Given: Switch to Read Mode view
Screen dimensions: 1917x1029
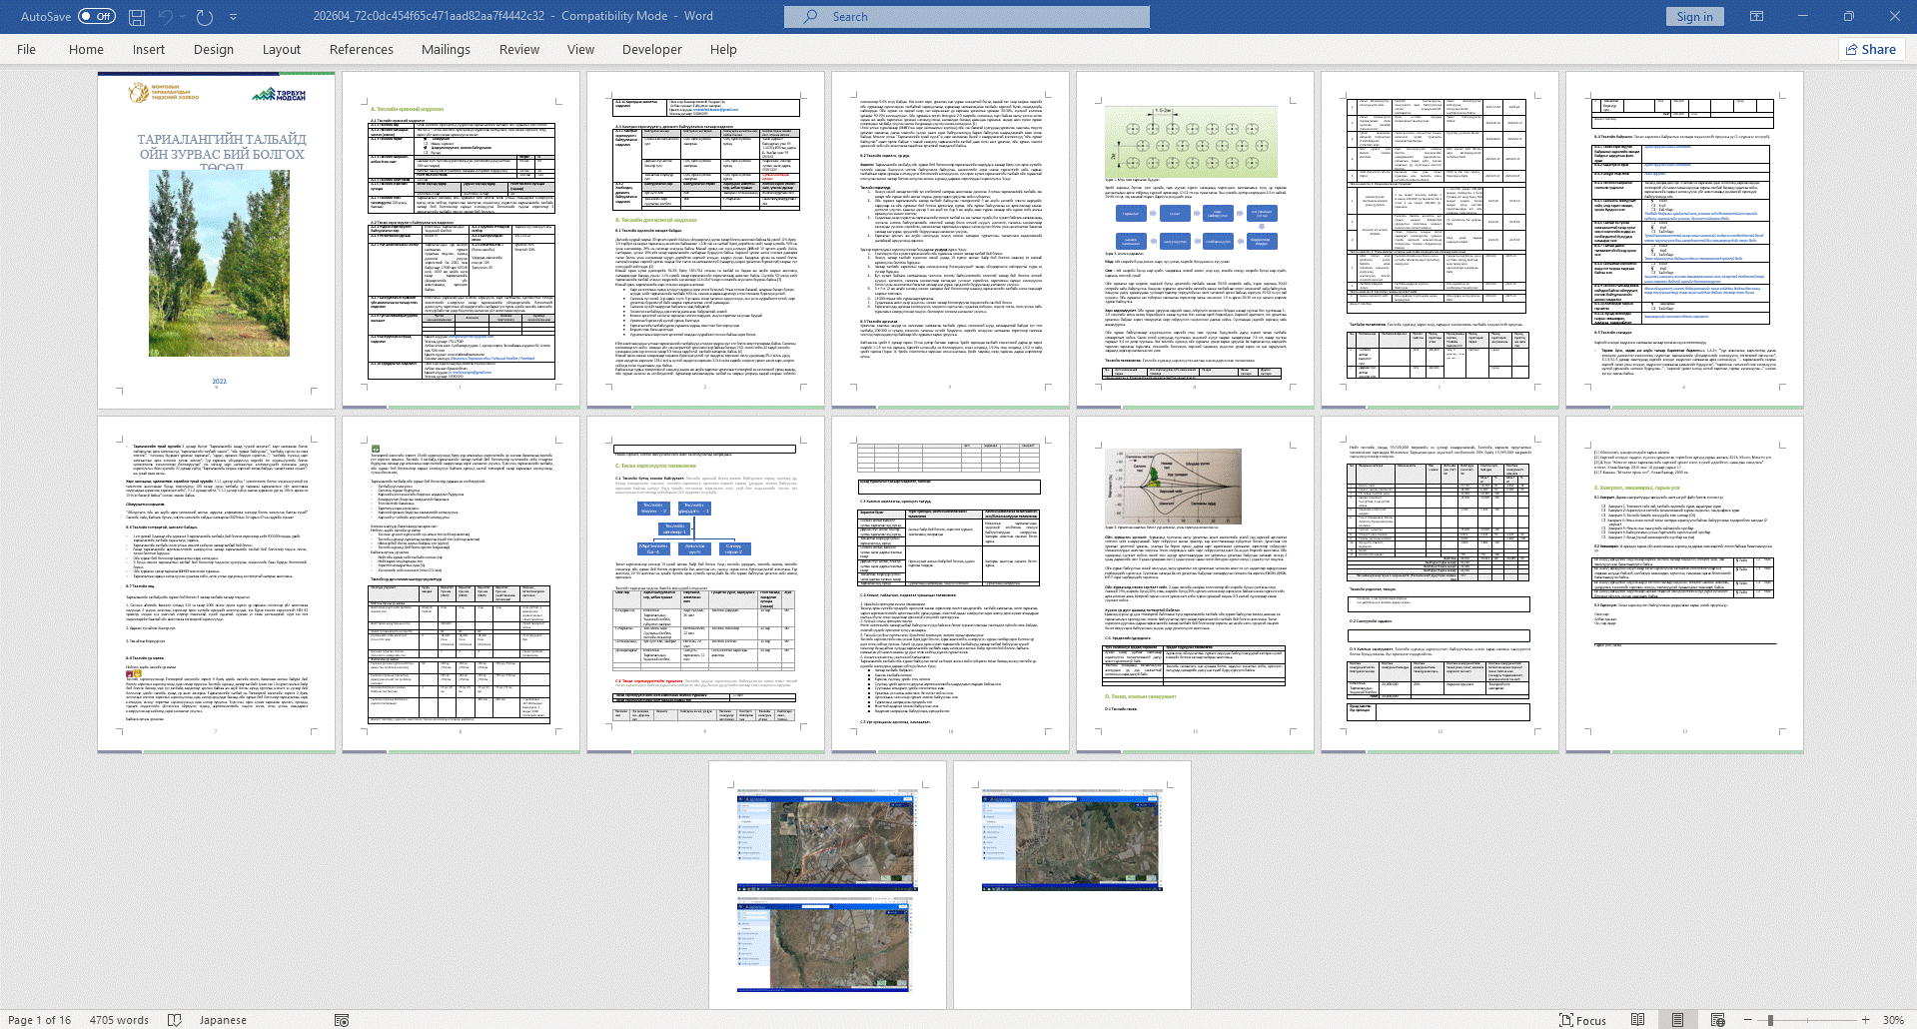Looking at the screenshot, I should coord(1637,1020).
